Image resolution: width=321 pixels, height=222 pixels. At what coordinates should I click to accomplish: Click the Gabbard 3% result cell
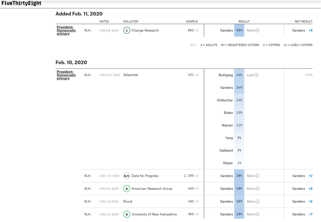[239, 150]
